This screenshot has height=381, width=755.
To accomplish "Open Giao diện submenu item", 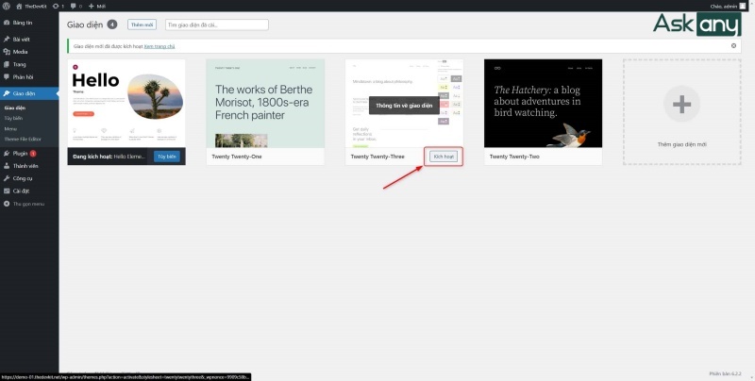I will click(x=15, y=108).
